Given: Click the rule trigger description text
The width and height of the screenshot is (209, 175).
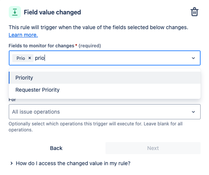Looking at the screenshot, I should click(98, 27).
